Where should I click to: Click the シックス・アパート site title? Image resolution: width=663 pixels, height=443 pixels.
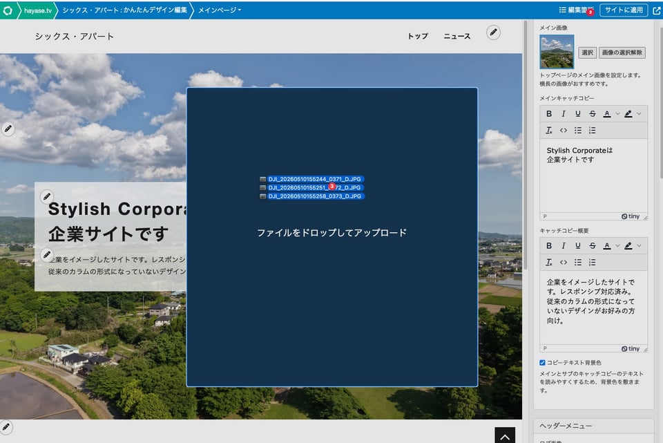tap(75, 37)
